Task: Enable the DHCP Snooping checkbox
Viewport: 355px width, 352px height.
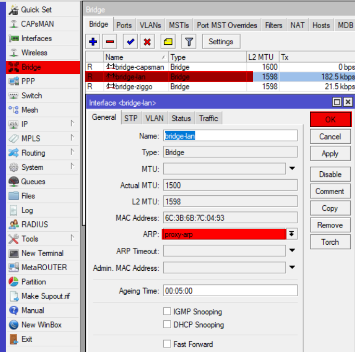Action: [x=167, y=324]
